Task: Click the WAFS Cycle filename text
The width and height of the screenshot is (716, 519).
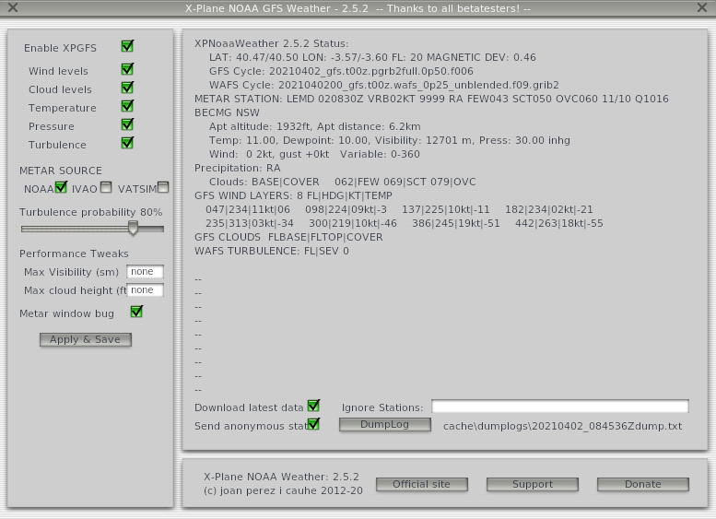Action: click(418, 86)
